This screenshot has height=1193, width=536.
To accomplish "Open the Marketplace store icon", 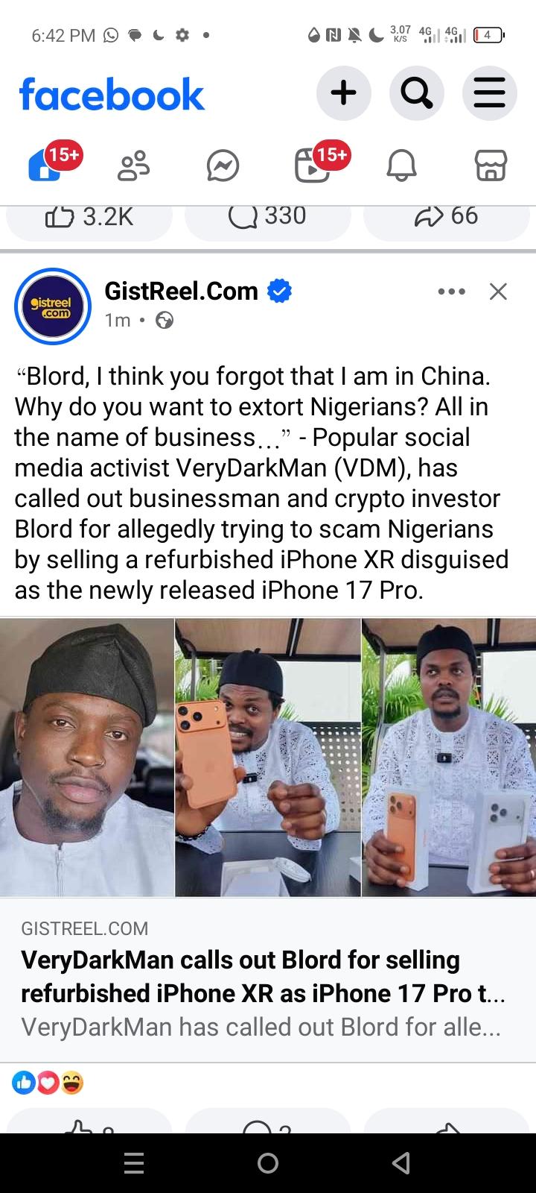I will point(491,166).
